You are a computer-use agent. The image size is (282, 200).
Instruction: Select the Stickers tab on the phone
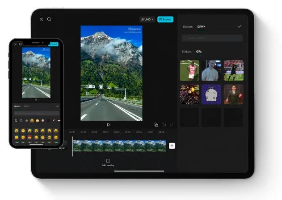click(x=17, y=106)
